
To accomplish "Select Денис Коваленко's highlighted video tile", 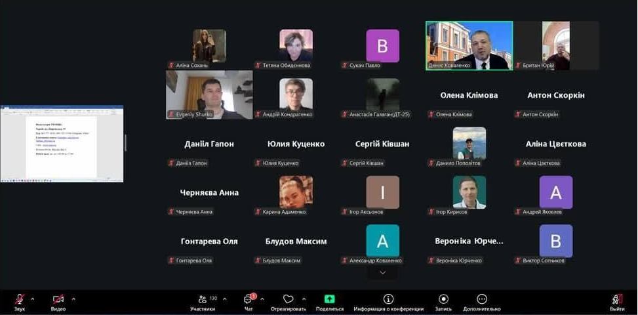I will tap(469, 46).
